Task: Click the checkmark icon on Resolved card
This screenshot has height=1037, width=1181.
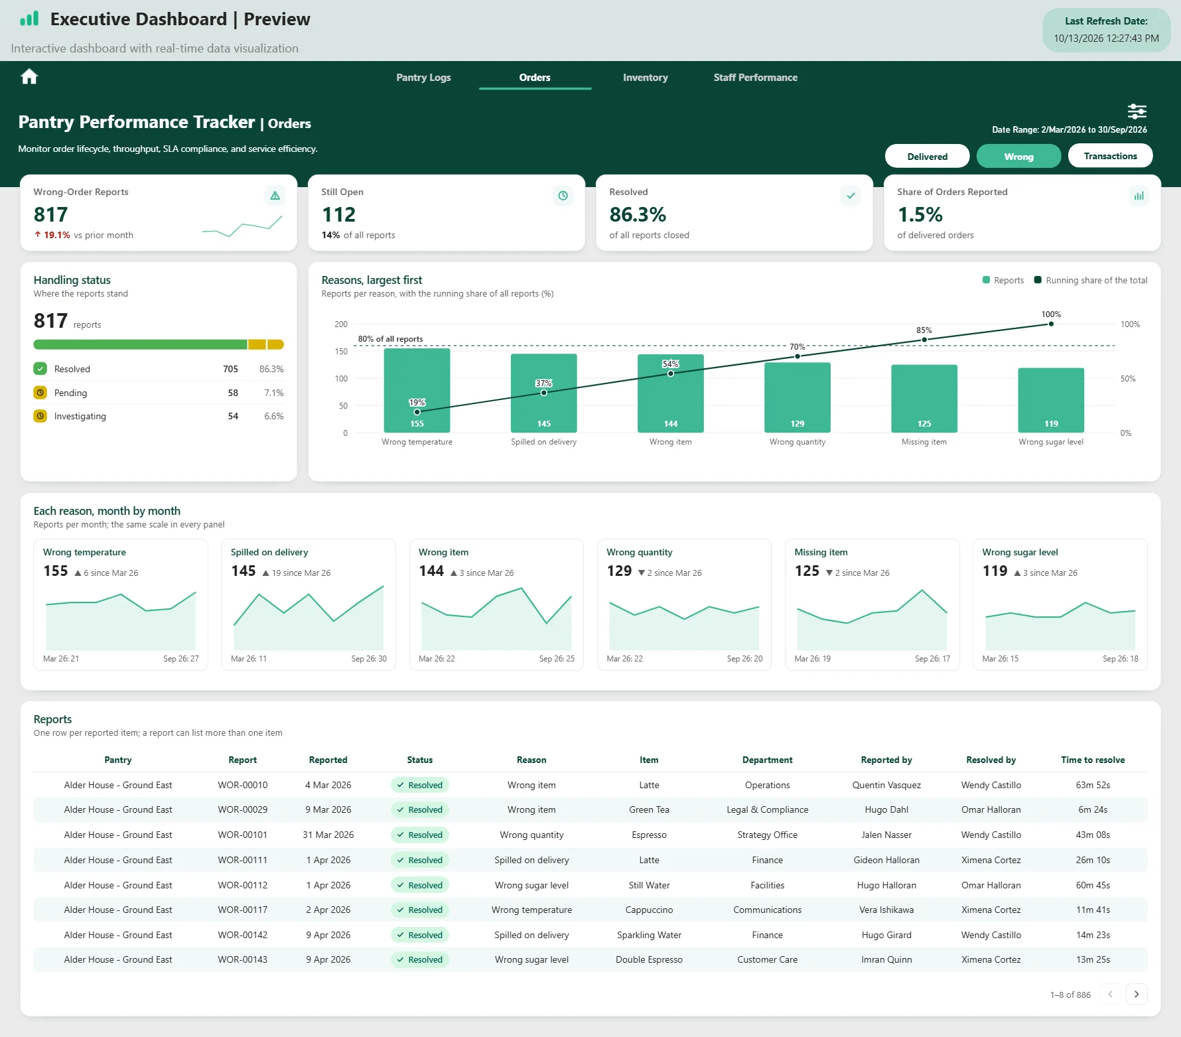Action: [x=851, y=196]
